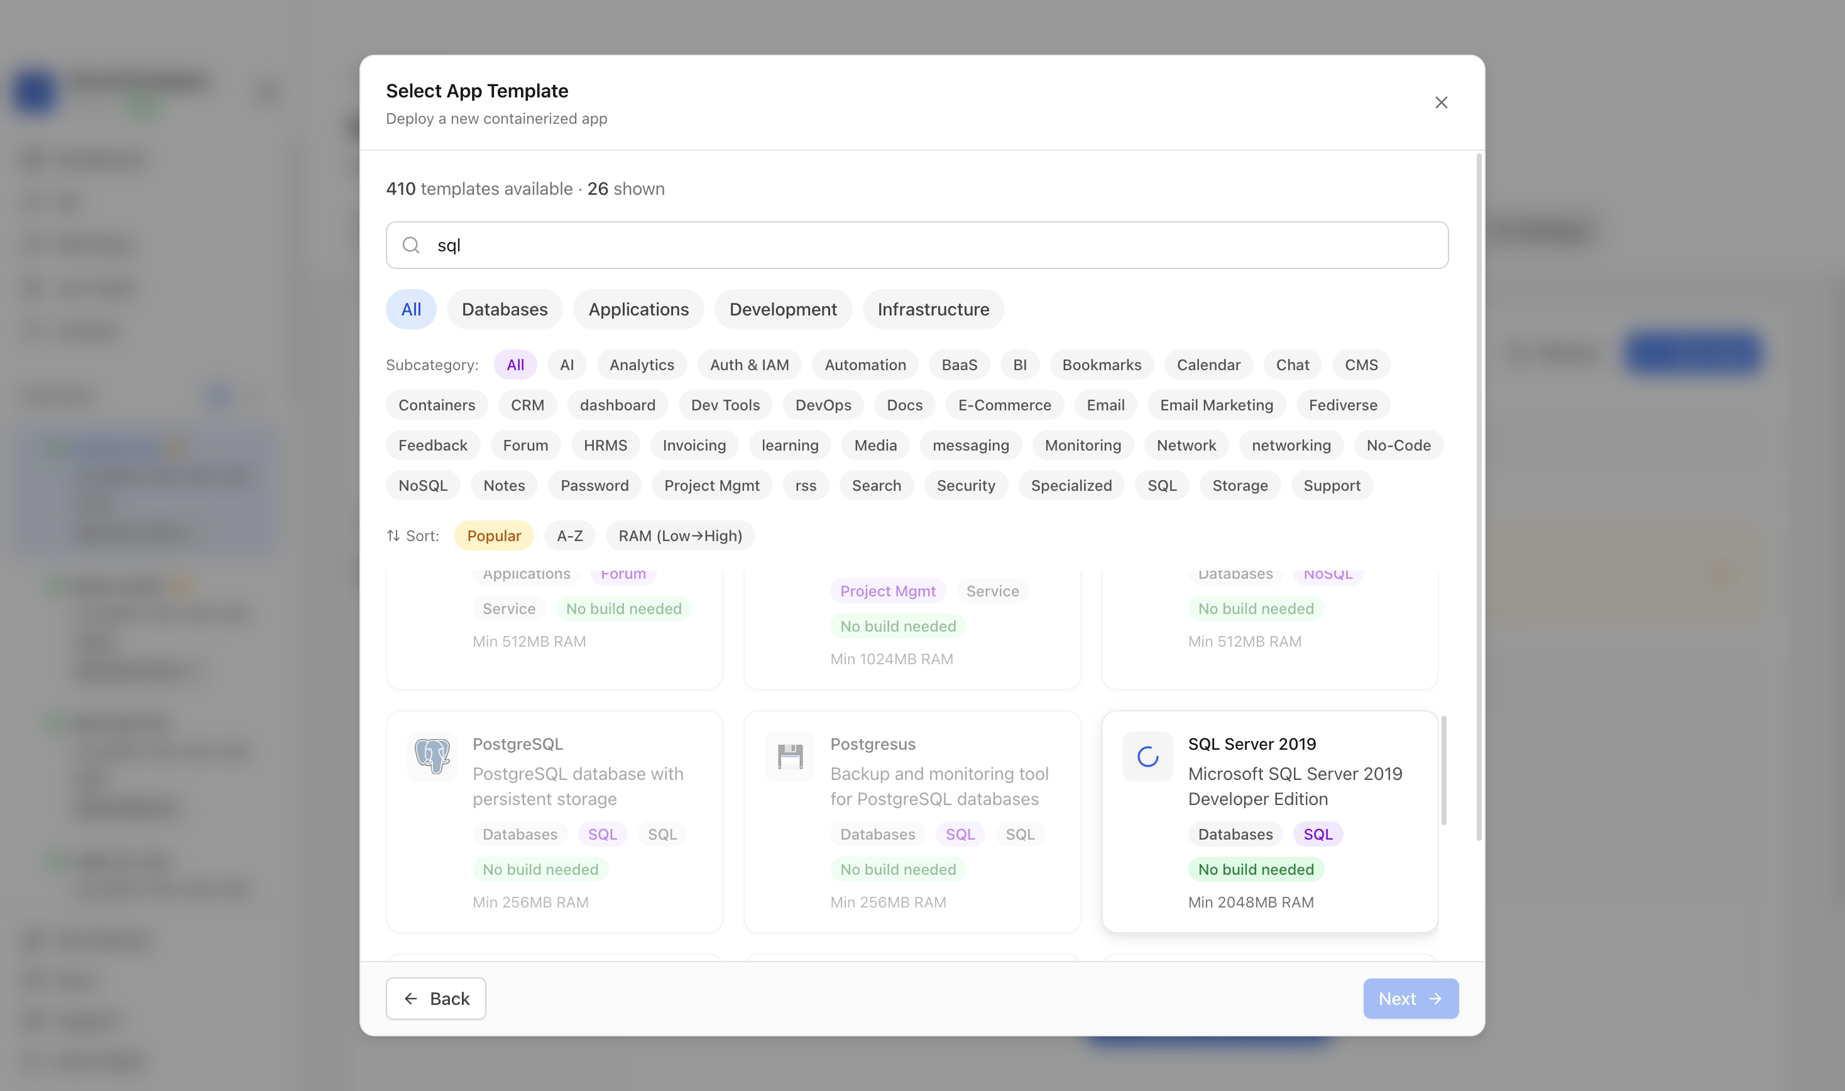This screenshot has width=1845, height=1091.
Task: Filter by E-Commerce subcategory
Action: point(1004,405)
